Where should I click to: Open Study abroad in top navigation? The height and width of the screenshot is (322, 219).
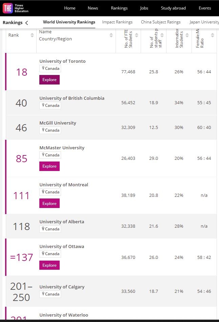(x=173, y=8)
